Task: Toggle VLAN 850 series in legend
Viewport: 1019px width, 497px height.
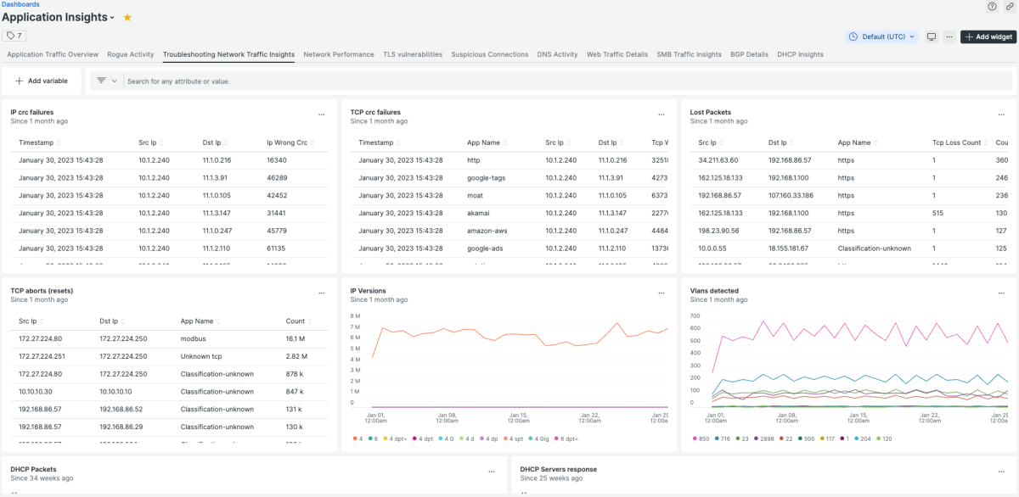Action: tap(701, 438)
